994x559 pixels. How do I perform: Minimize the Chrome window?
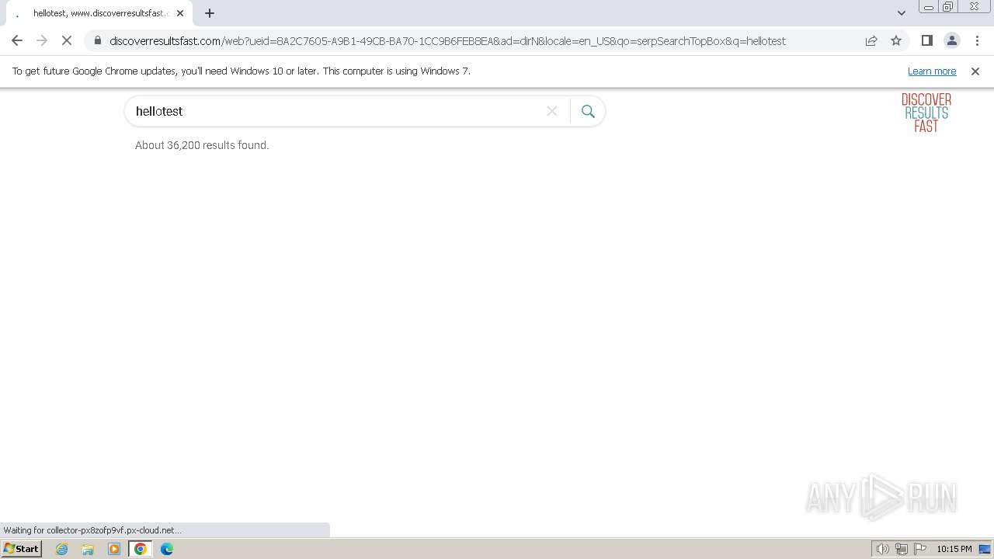[928, 7]
